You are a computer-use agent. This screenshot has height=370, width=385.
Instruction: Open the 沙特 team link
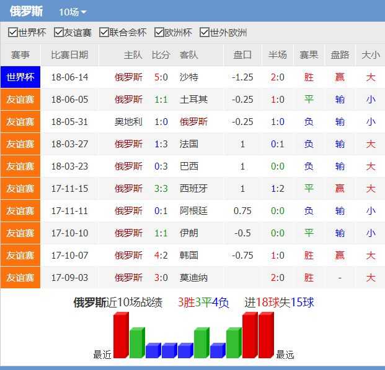(x=189, y=77)
